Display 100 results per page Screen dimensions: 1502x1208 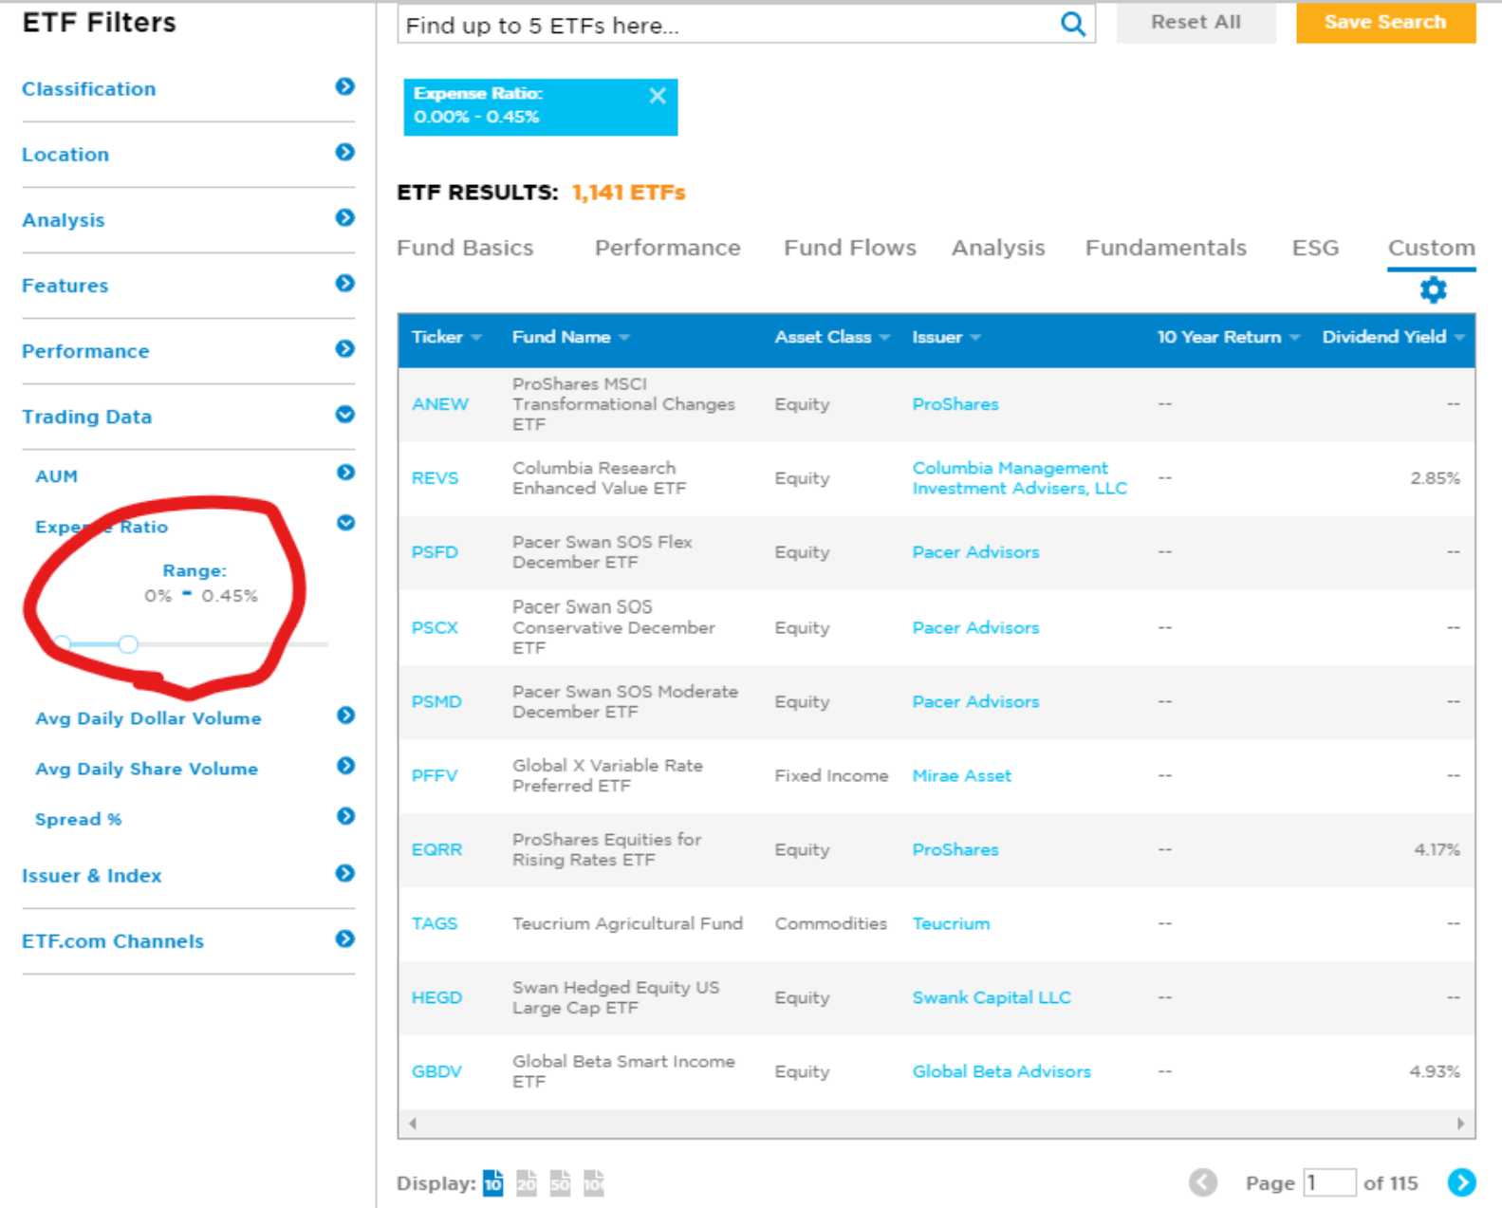[593, 1182]
